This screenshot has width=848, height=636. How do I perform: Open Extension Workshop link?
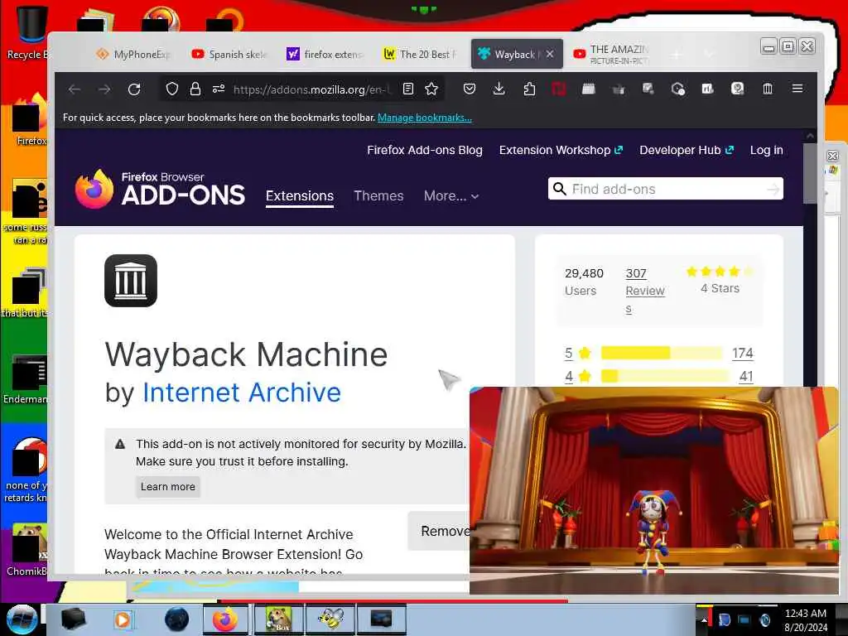(561, 150)
